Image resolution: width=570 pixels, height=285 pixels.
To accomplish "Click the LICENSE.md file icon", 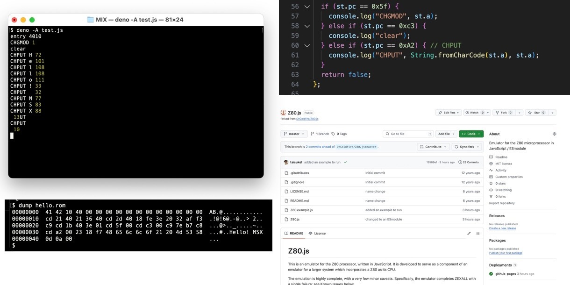I will (286, 192).
